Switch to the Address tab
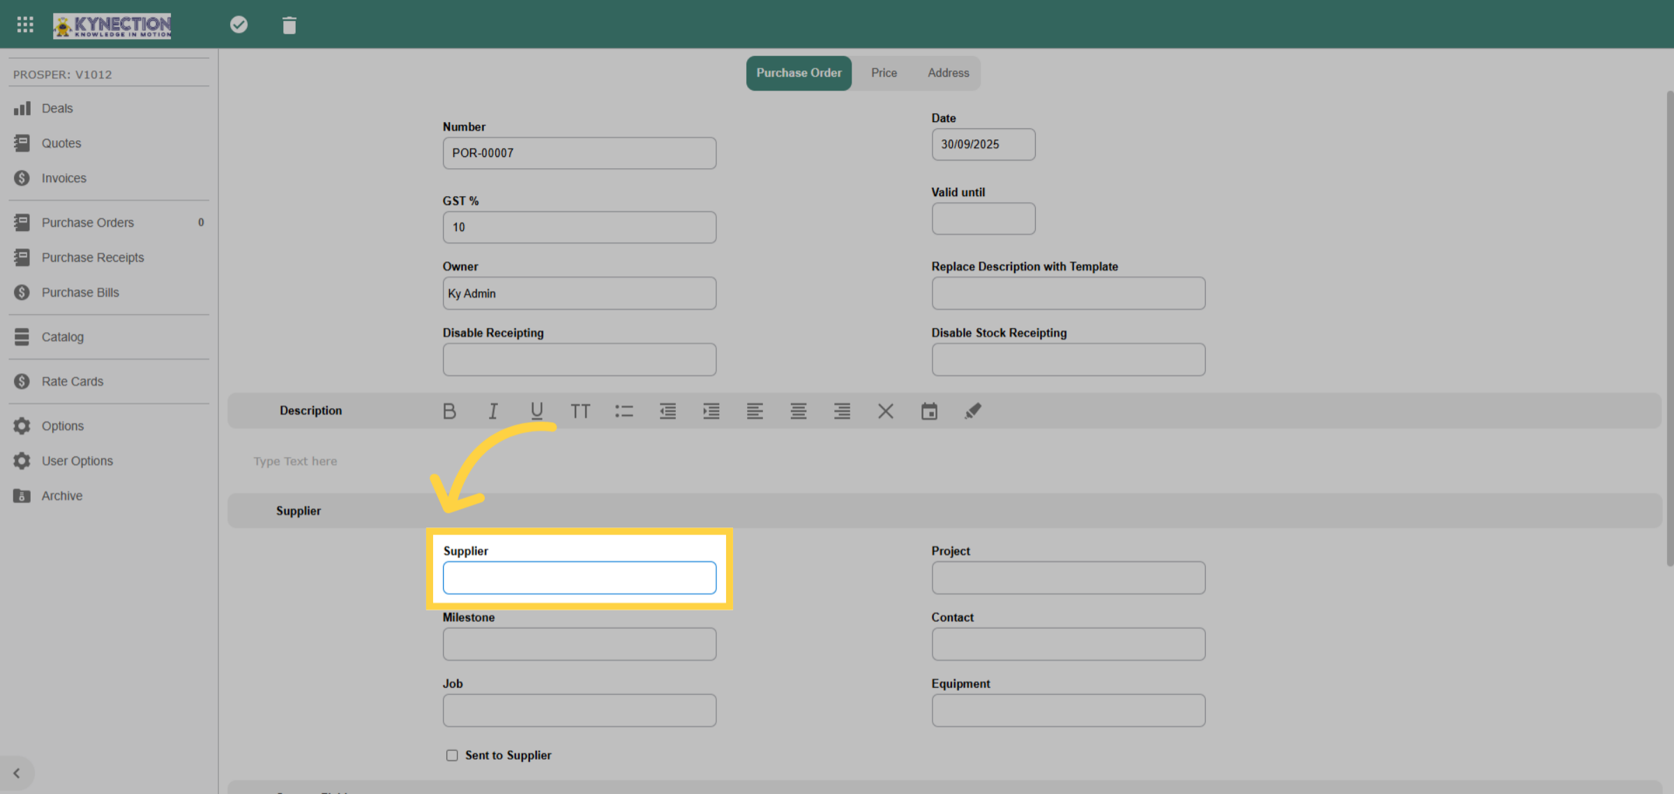The height and width of the screenshot is (794, 1674). (948, 73)
